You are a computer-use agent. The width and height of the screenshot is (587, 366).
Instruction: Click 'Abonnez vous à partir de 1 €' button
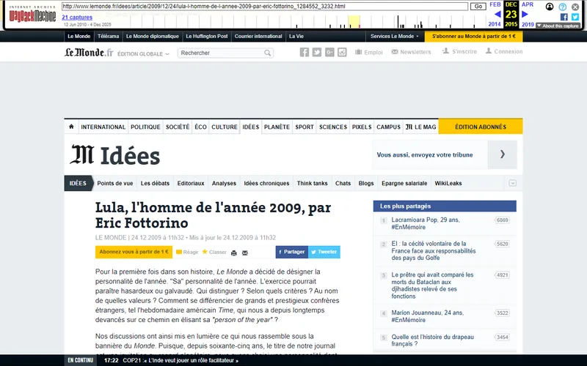[134, 252]
